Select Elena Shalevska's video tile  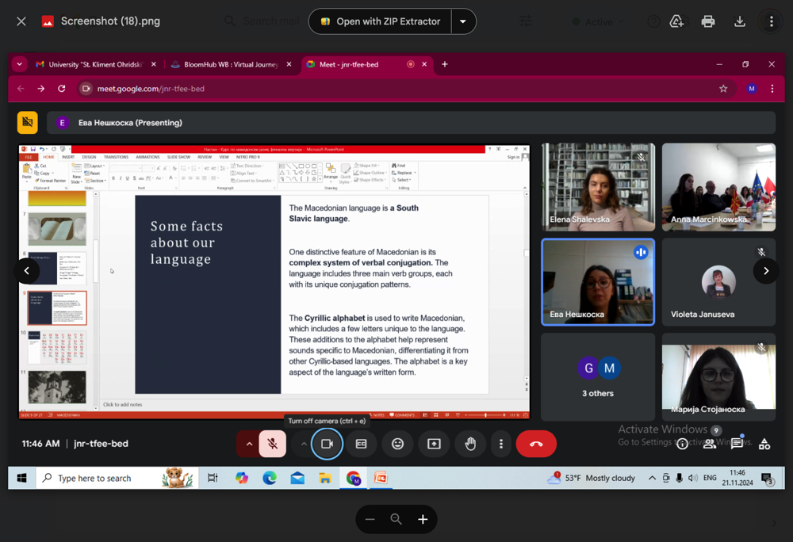pos(598,187)
